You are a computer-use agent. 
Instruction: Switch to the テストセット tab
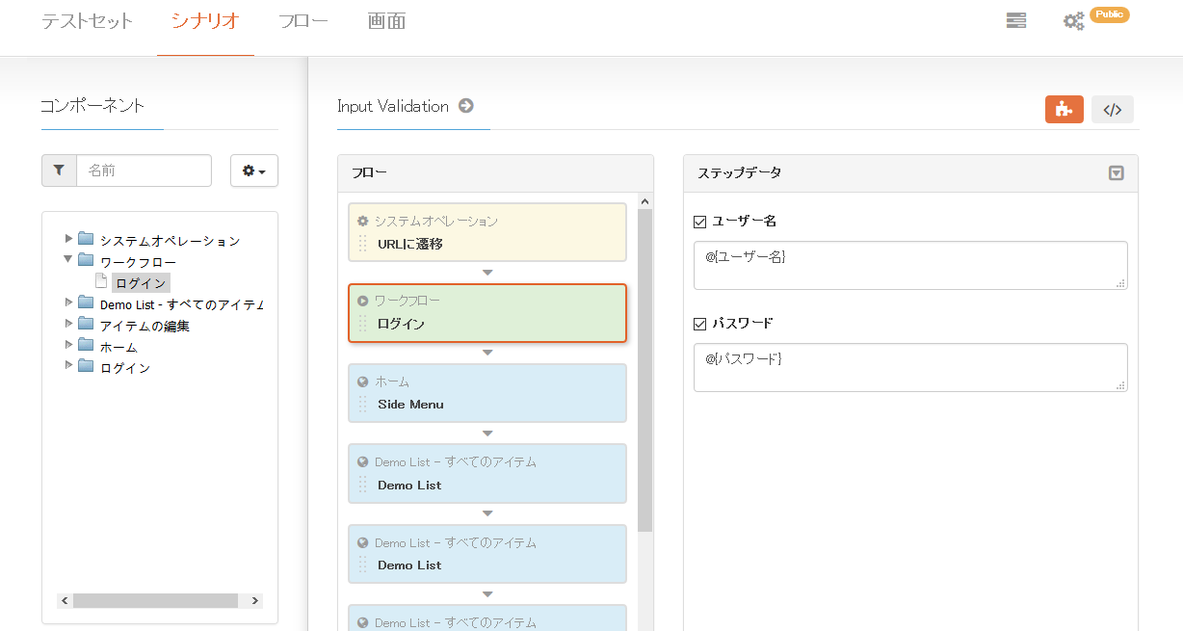[87, 21]
